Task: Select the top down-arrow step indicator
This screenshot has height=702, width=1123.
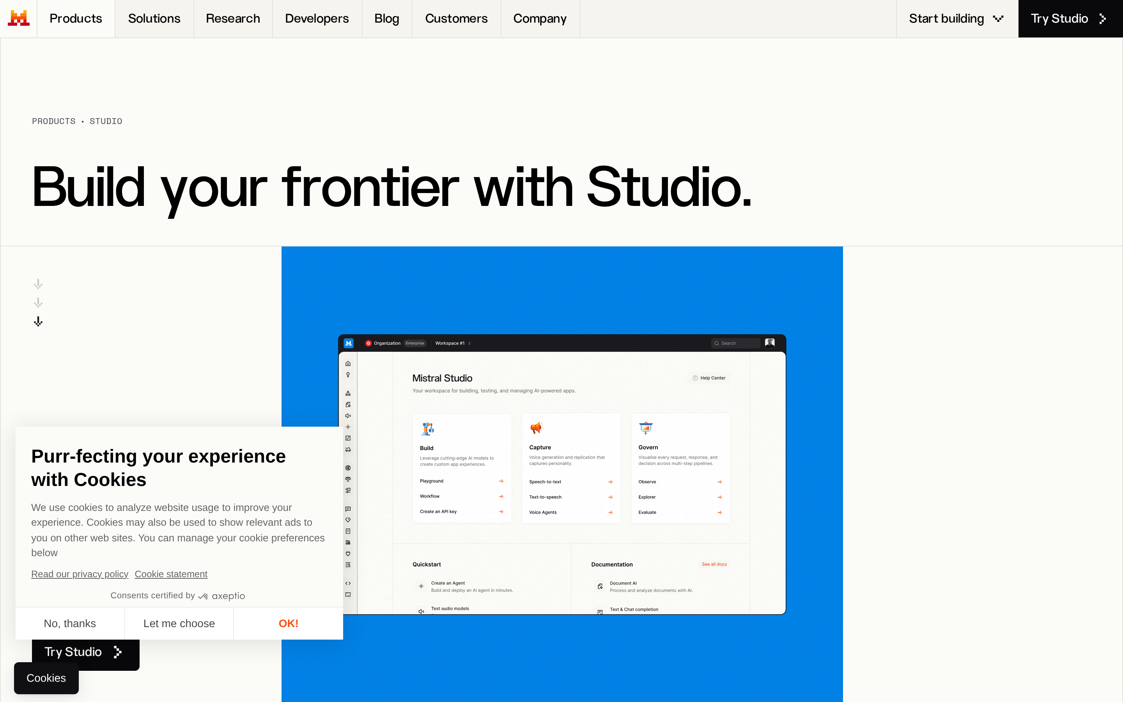Action: point(38,284)
